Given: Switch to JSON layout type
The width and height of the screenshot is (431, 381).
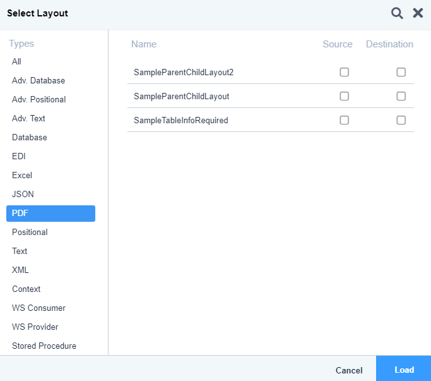Looking at the screenshot, I should click(23, 194).
